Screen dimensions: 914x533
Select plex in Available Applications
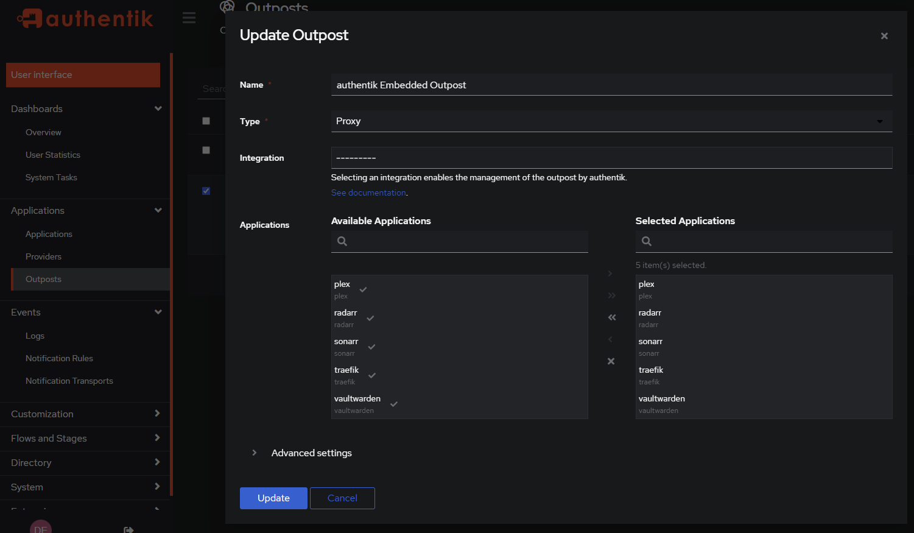click(342, 289)
